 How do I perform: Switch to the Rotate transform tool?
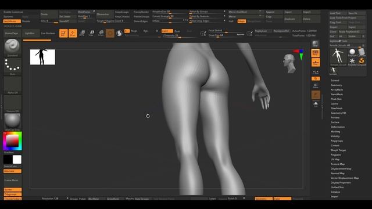point(101,33)
